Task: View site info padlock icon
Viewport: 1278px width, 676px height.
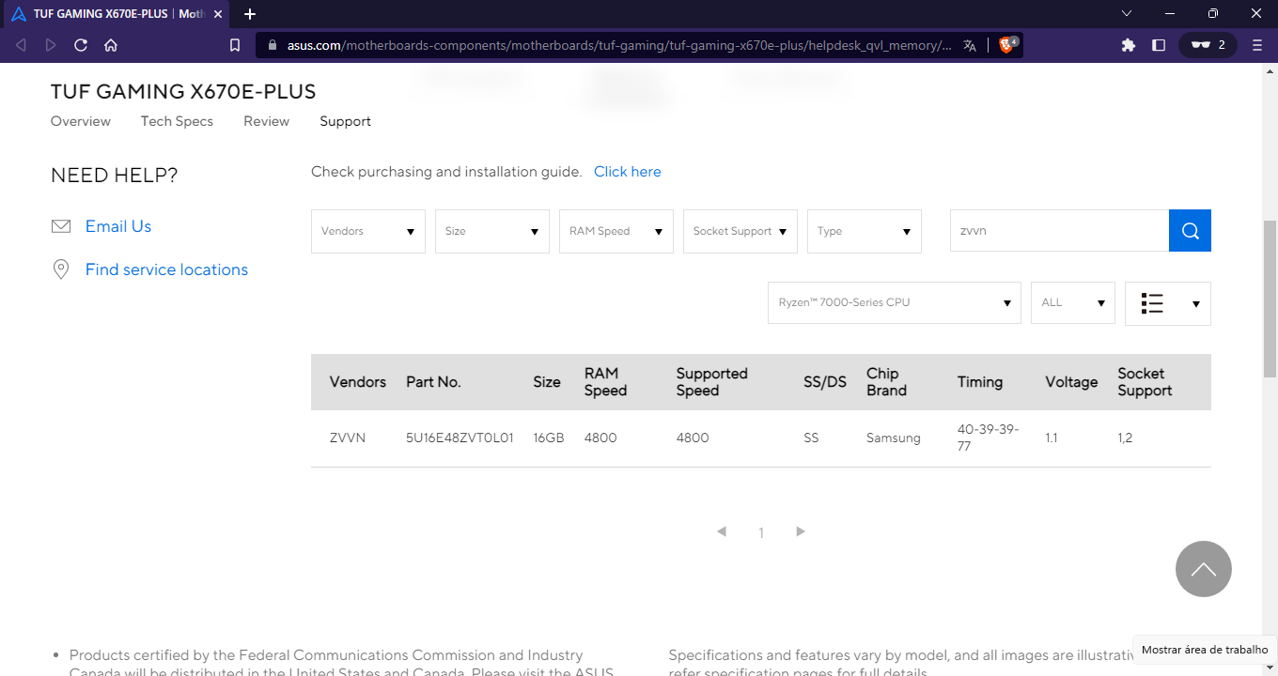Action: [273, 45]
